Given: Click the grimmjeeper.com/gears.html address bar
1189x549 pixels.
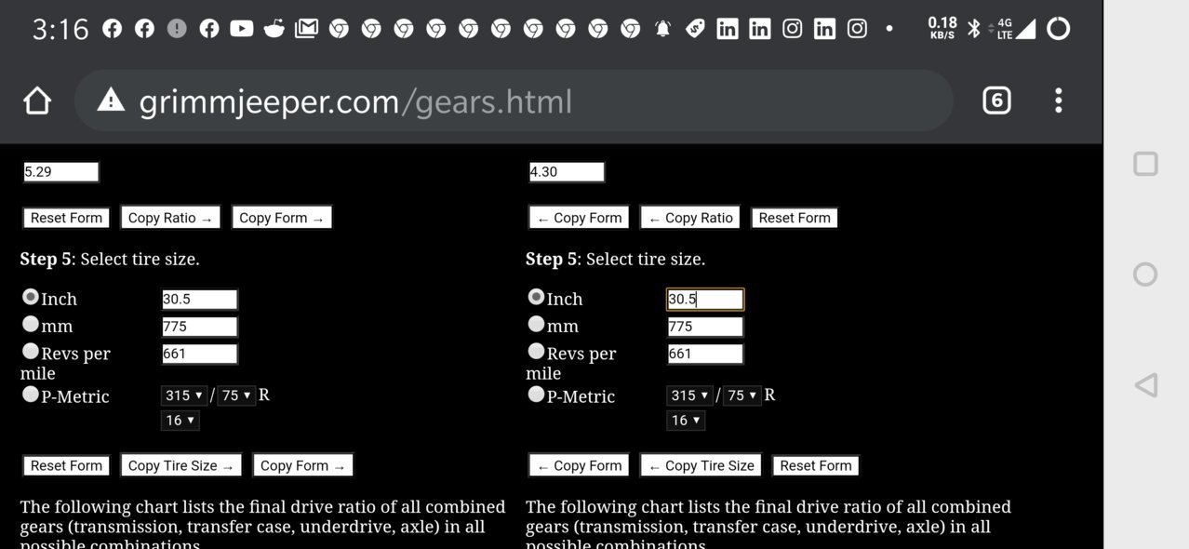Looking at the screenshot, I should tap(514, 100).
